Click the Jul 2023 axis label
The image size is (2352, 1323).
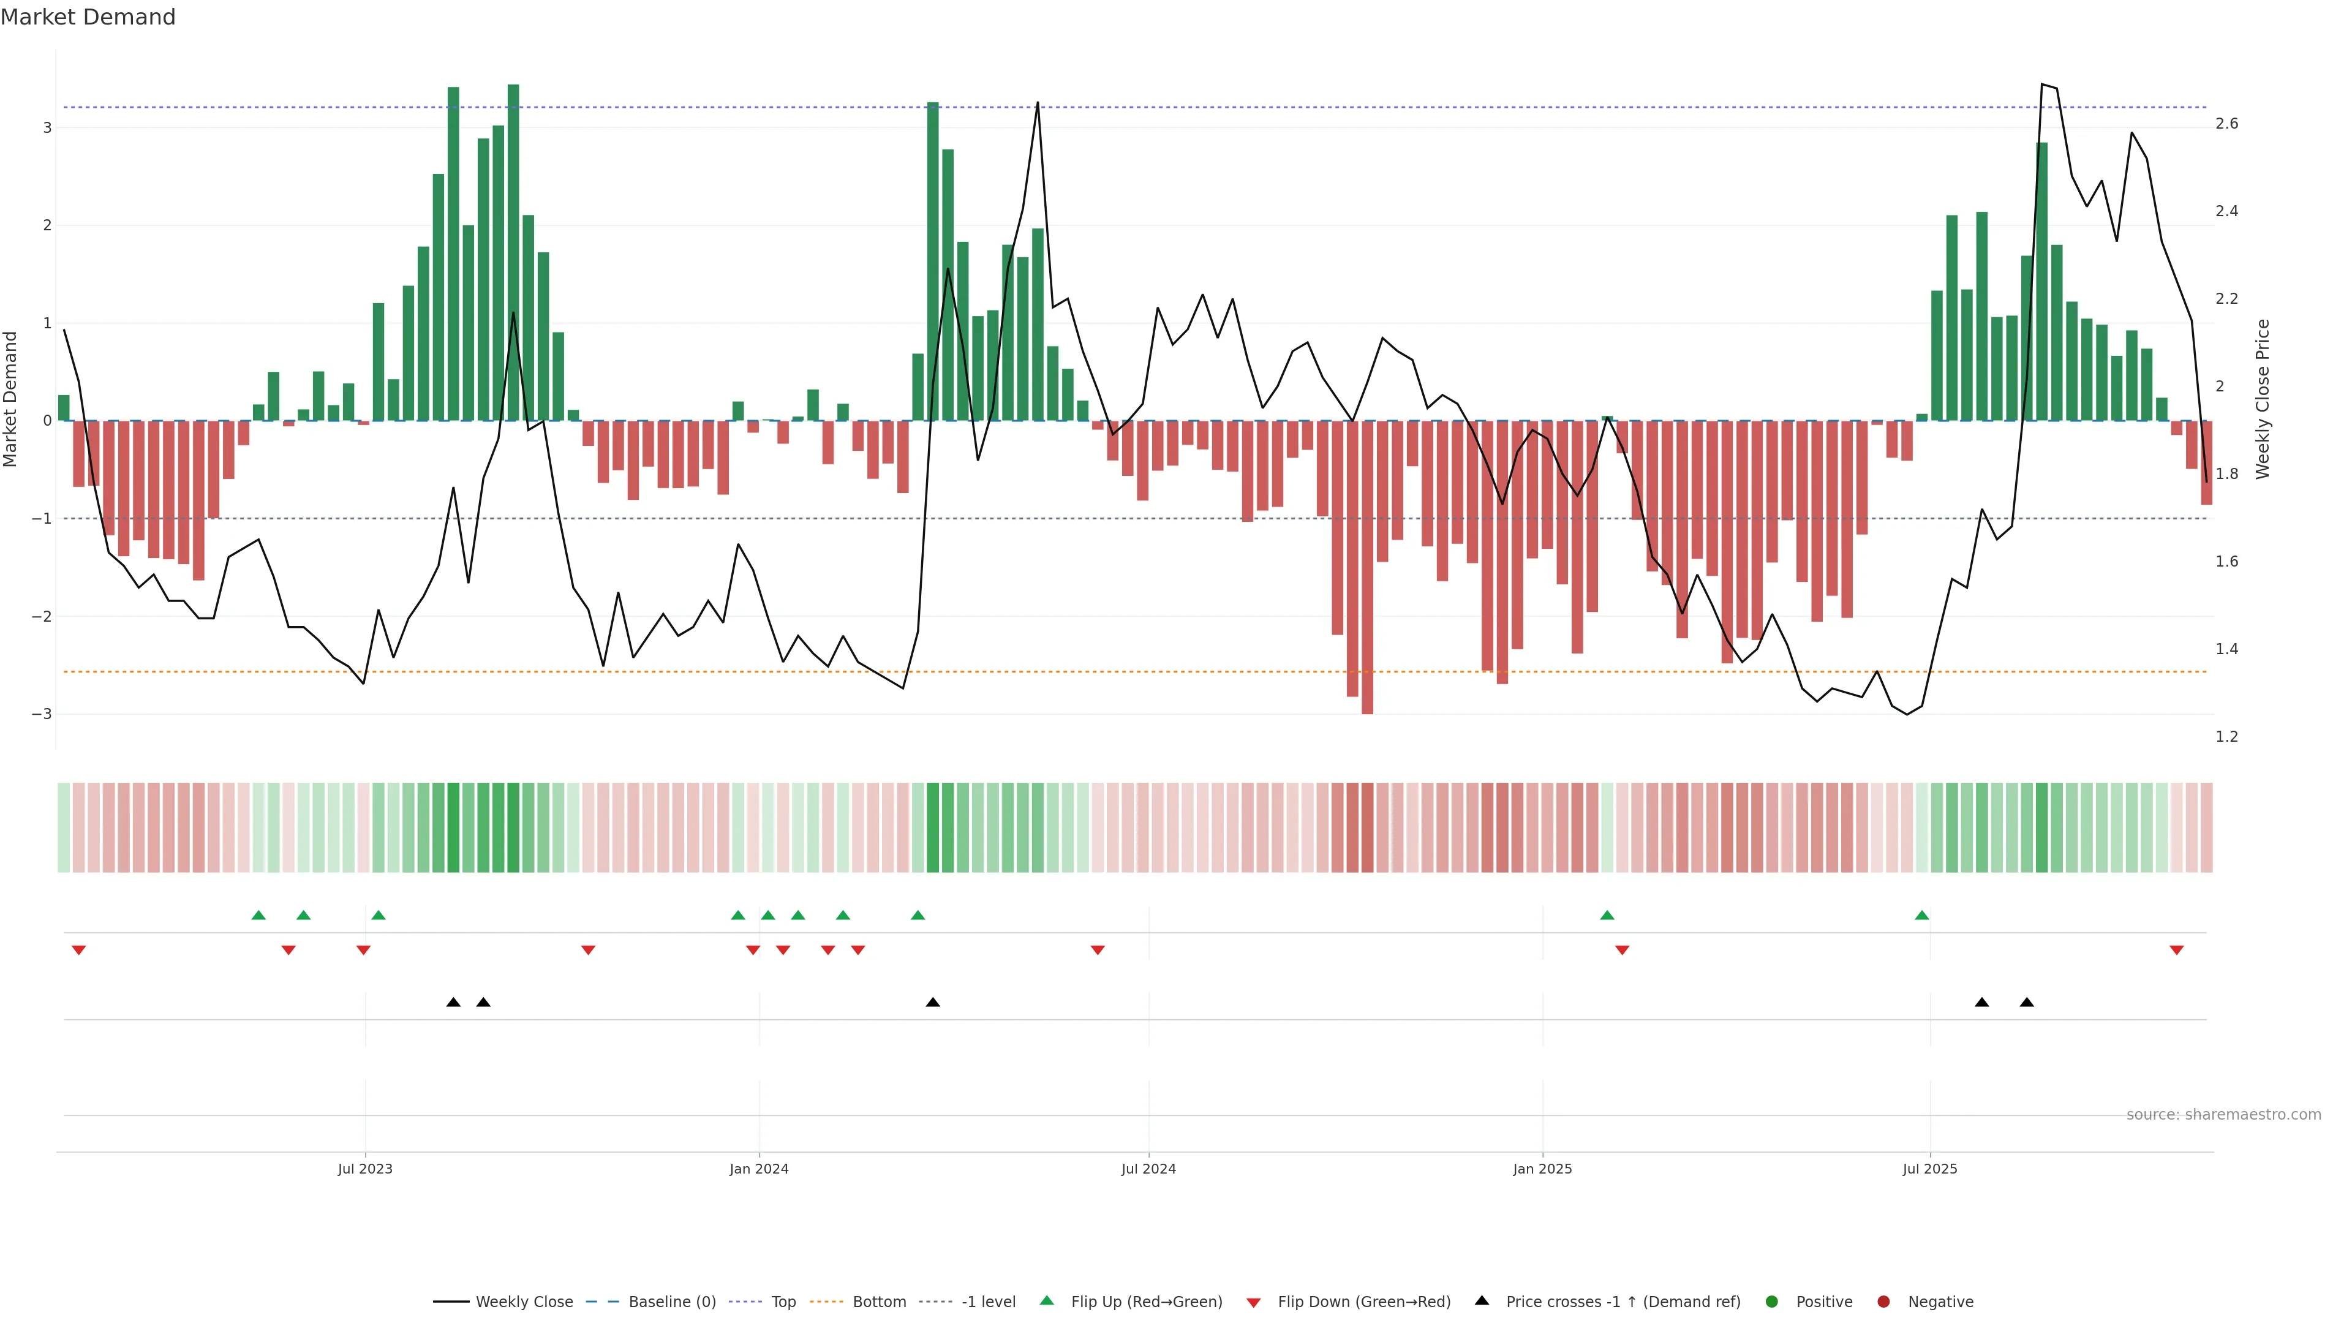pyautogui.click(x=364, y=1169)
